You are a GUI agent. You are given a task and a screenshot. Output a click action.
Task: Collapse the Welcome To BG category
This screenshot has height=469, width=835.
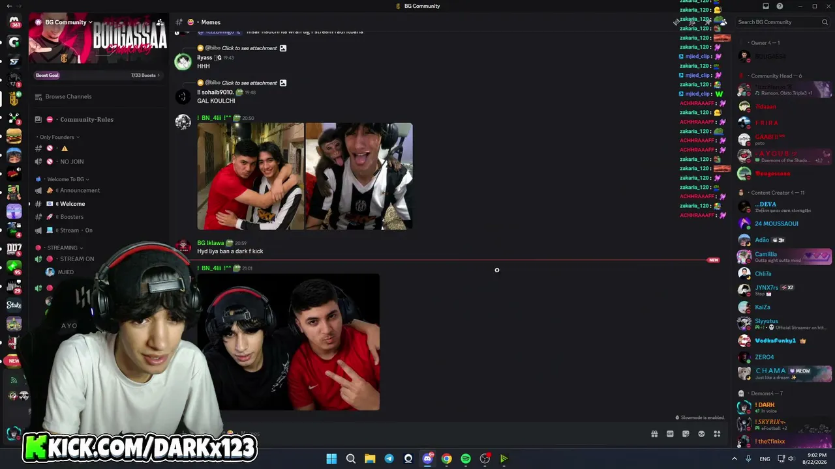tap(67, 180)
